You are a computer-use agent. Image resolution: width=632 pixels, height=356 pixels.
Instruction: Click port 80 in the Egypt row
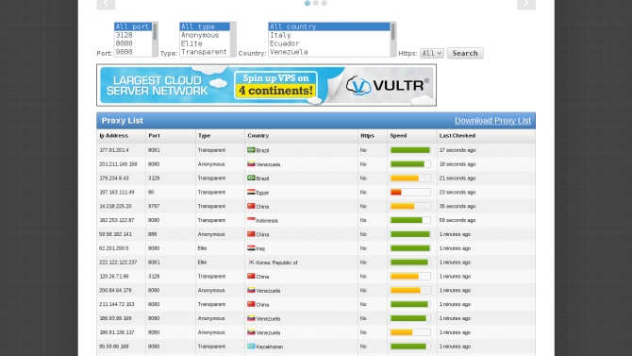(x=151, y=192)
